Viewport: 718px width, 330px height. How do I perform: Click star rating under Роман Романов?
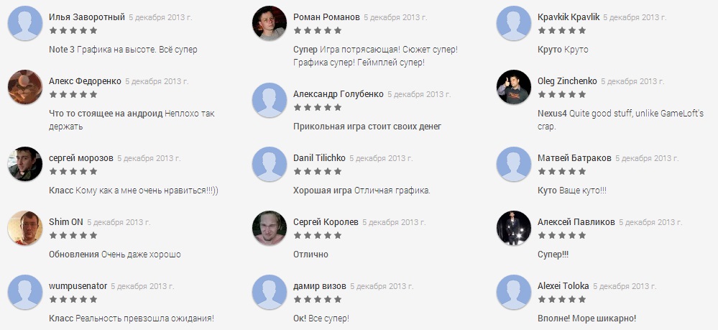pyautogui.click(x=318, y=30)
